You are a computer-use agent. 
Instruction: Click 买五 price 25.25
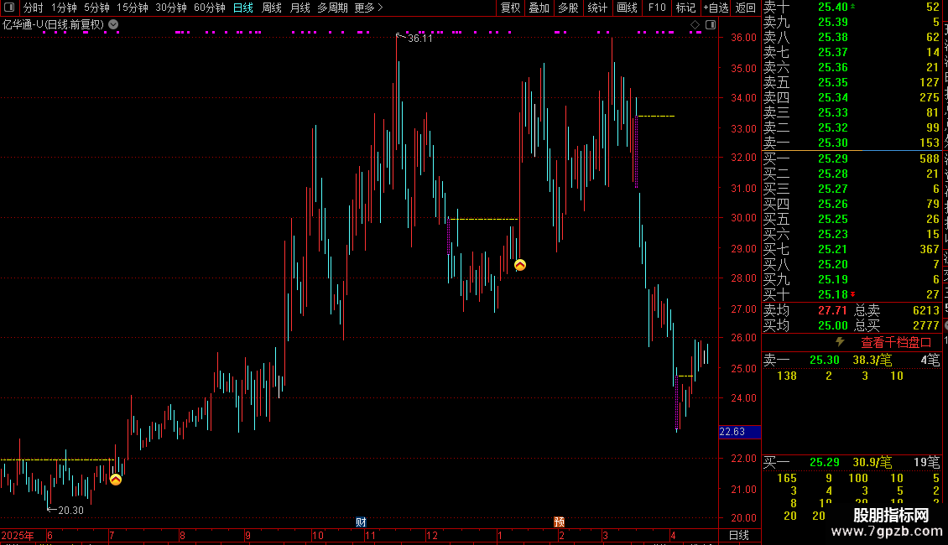tap(832, 220)
